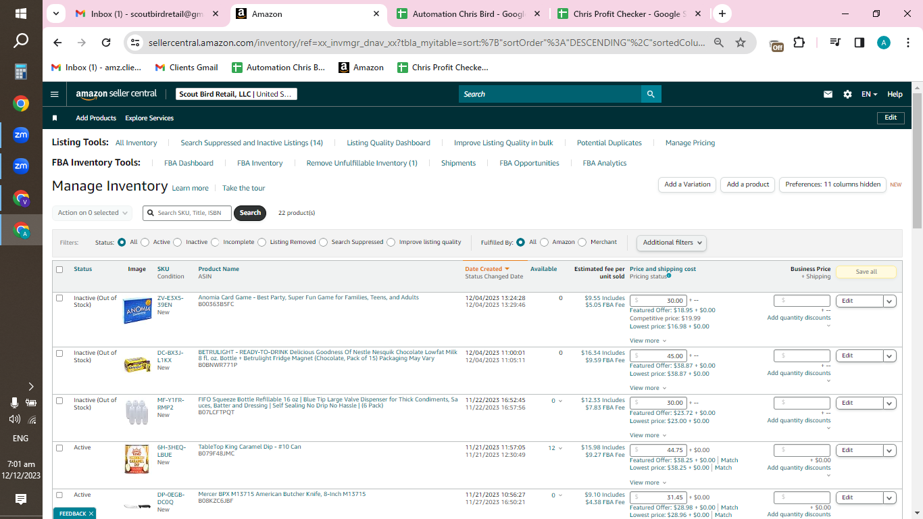This screenshot has height=519, width=923.
Task: Expand View more for TableTop King Caramel Dip
Action: (x=648, y=483)
